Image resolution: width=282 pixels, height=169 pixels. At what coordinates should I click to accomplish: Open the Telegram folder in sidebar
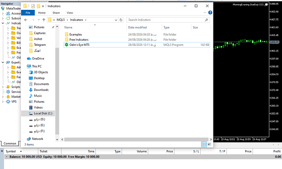(x=40, y=45)
